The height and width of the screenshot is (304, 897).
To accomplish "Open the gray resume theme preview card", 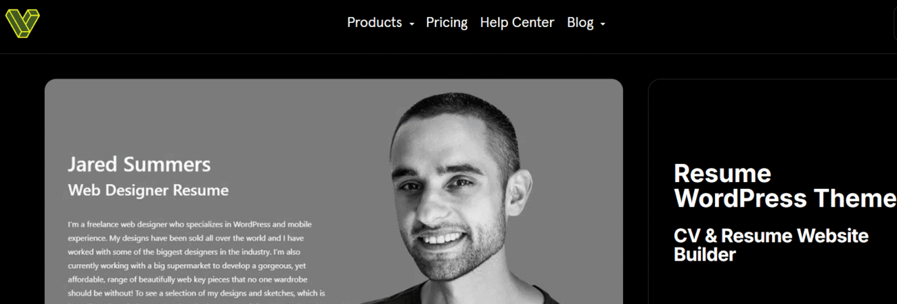I will pyautogui.click(x=334, y=192).
